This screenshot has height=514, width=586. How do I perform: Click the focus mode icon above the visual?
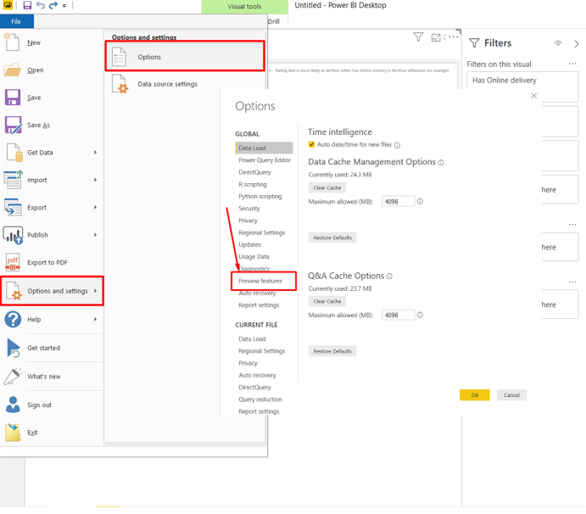coord(436,37)
